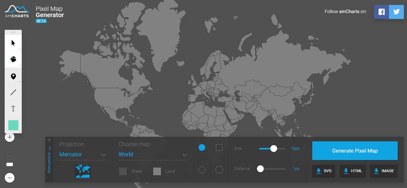The image size is (407, 188).
Task: Click the Projection label
Action: (x=72, y=144)
